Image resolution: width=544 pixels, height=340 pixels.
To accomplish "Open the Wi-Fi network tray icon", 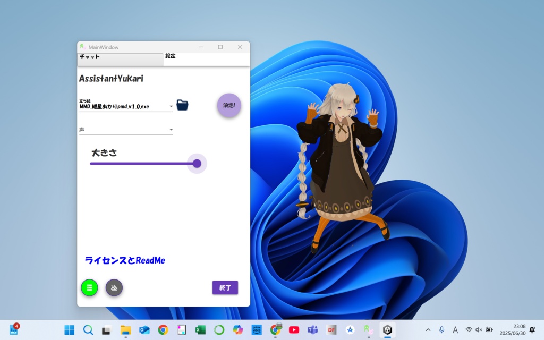I will pyautogui.click(x=469, y=330).
